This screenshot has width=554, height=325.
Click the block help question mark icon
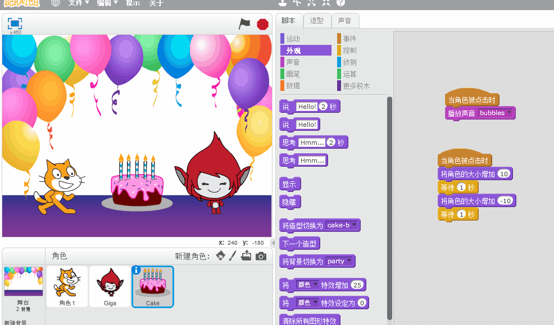point(340,2)
